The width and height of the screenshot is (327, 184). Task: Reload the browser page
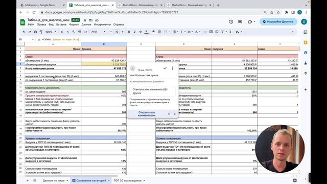click(x=34, y=12)
